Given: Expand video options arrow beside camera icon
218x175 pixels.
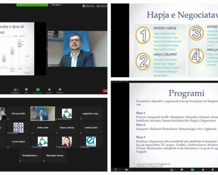Looking at the screenshot, I should [131, 170].
